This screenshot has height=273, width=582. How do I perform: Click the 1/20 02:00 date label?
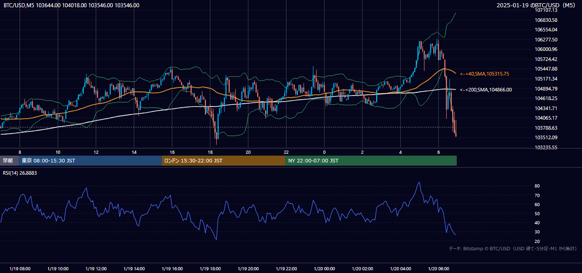coord(362,269)
